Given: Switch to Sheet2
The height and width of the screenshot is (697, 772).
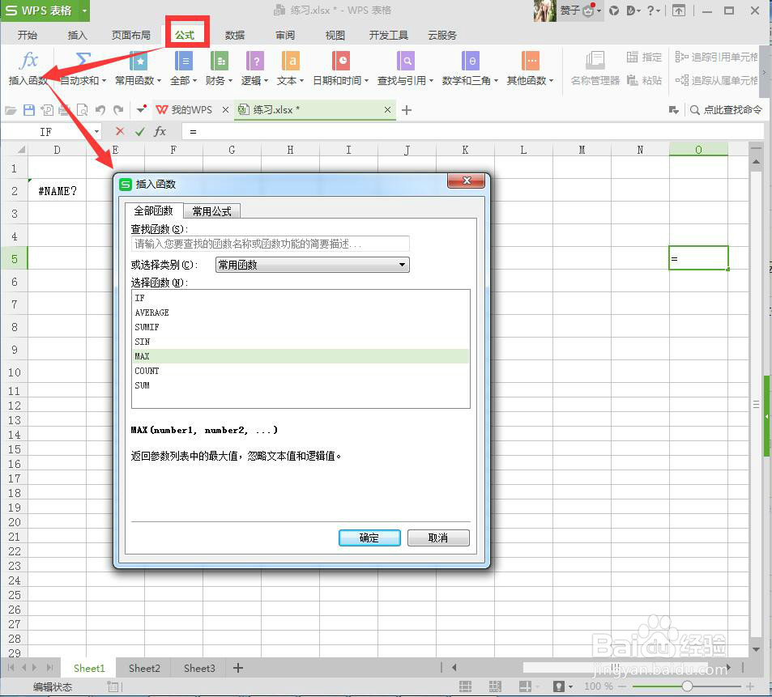Looking at the screenshot, I should tap(144, 668).
